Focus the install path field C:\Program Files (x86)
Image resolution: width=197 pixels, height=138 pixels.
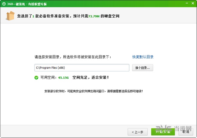(x=82, y=68)
